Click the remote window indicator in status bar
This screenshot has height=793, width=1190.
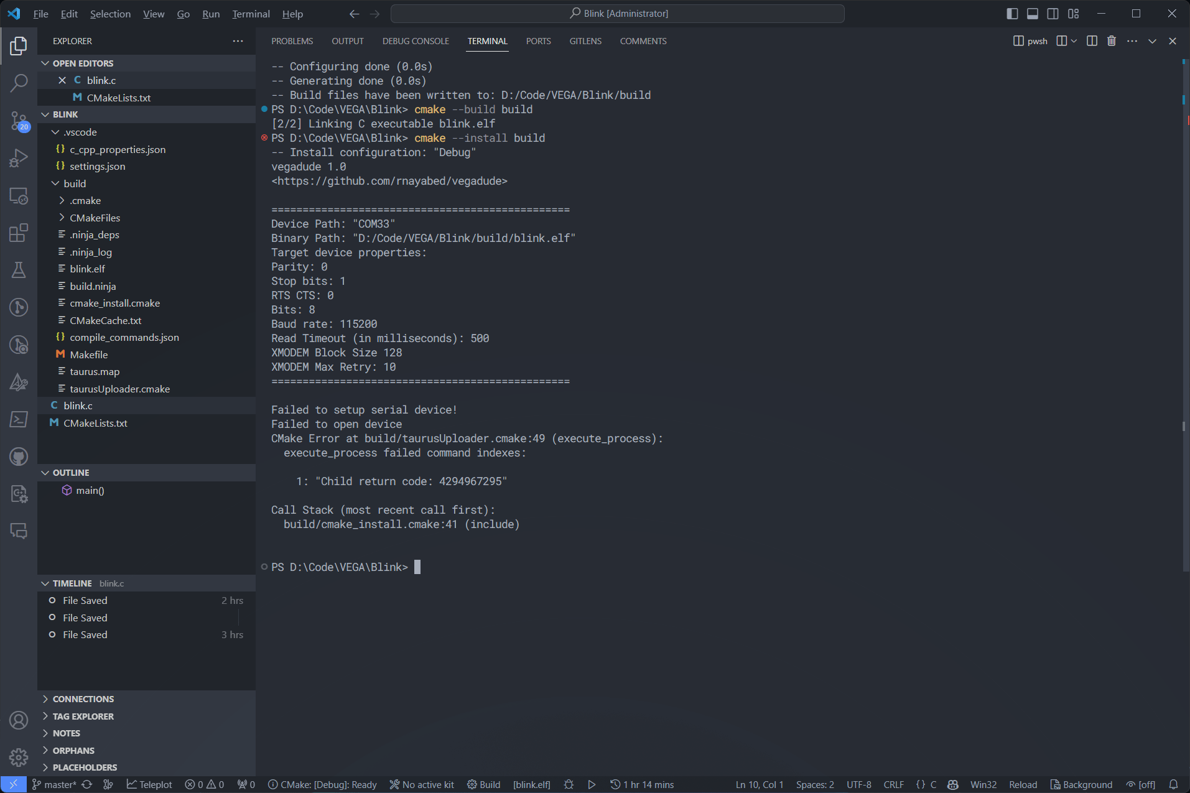(x=14, y=784)
